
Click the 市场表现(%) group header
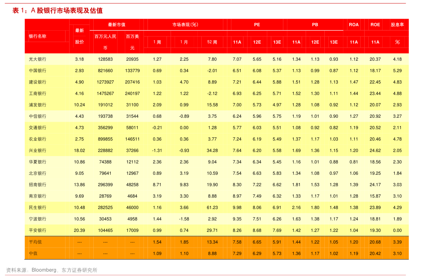click(x=185, y=24)
